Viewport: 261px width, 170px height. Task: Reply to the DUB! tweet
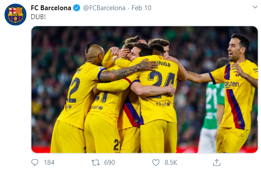pyautogui.click(x=35, y=162)
